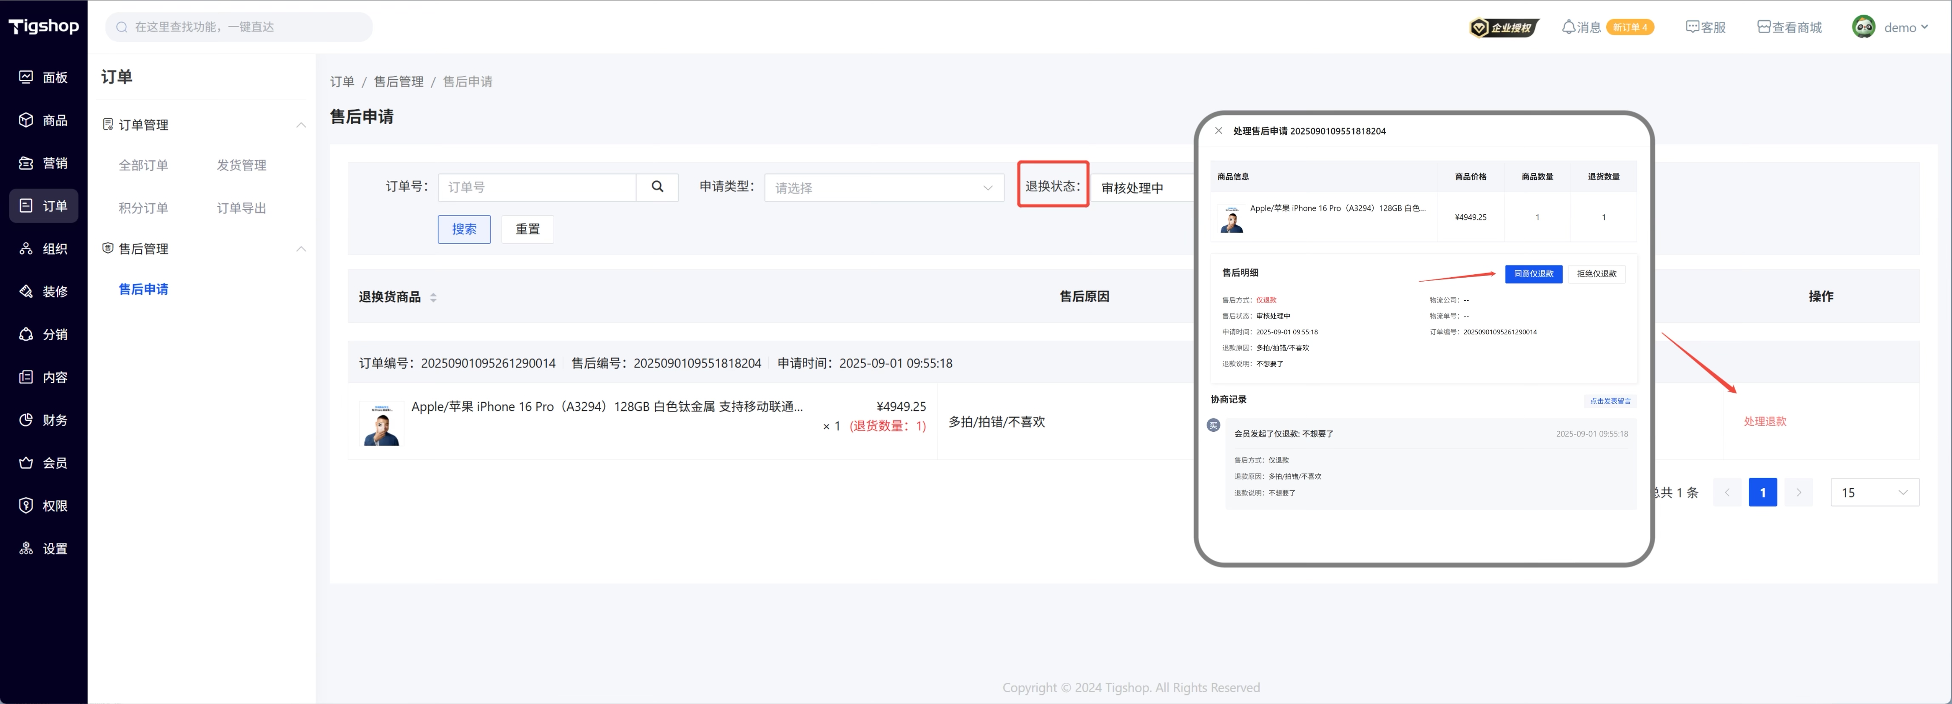Open the 分销 distribution sidebar icon
The image size is (1952, 704).
pyautogui.click(x=26, y=334)
